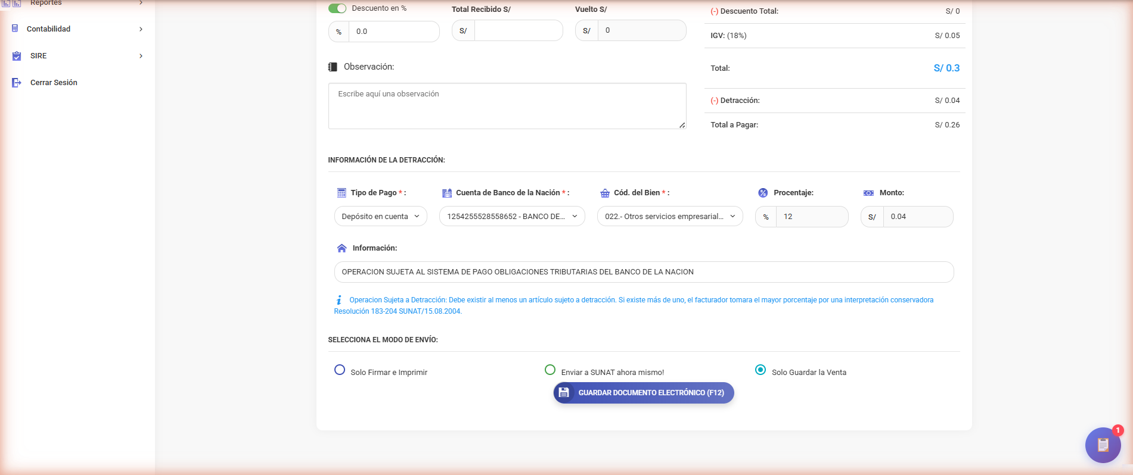Screen dimensions: 1133x475
Task: Toggle the Descuento en % switch
Action: pyautogui.click(x=337, y=8)
